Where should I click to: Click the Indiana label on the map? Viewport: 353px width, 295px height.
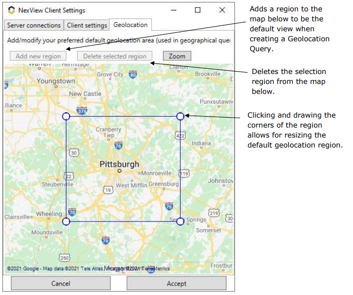click(x=201, y=143)
